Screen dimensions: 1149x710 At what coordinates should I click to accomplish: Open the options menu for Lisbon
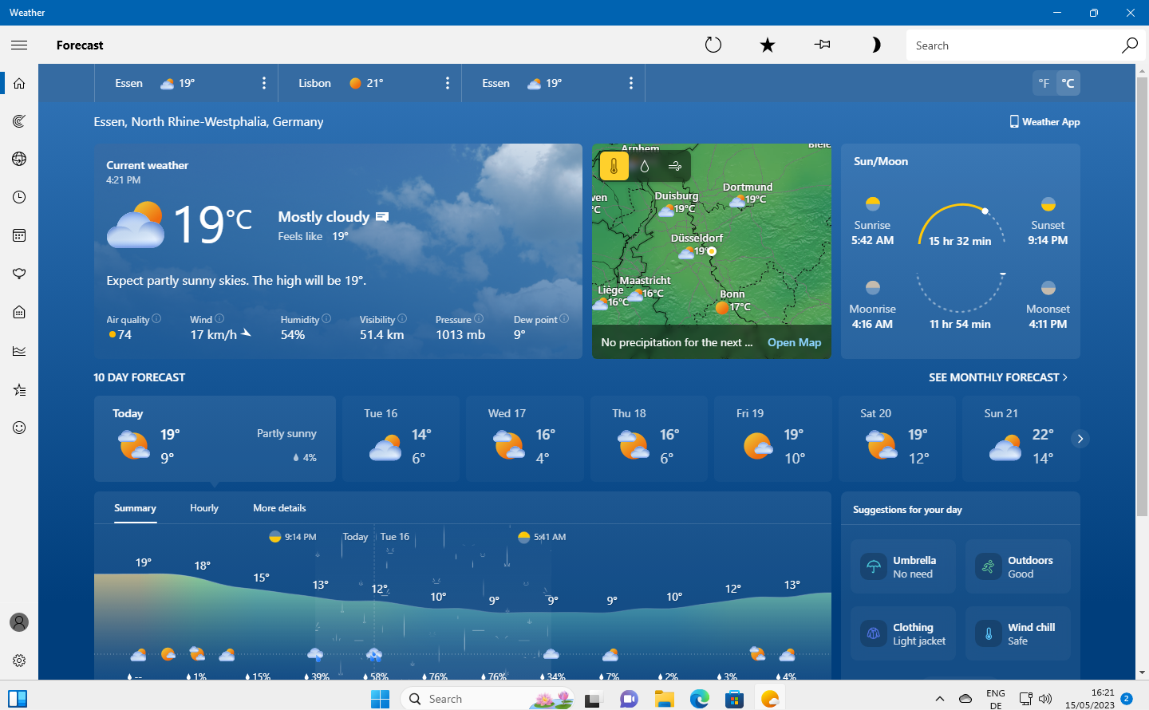tap(447, 82)
